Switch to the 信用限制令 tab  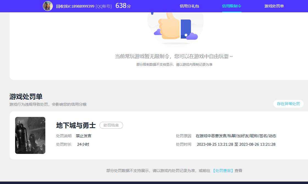coord(232,6)
